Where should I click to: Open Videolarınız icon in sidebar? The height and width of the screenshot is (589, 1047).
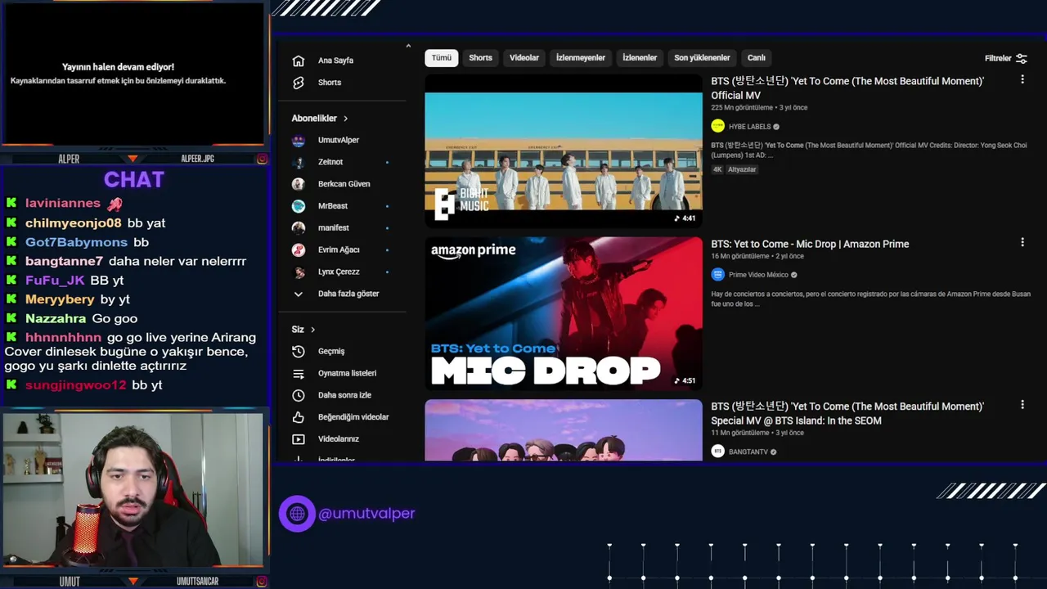[299, 439]
